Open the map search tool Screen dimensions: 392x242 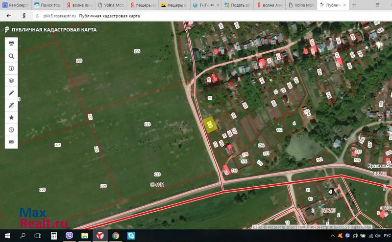coord(11,56)
